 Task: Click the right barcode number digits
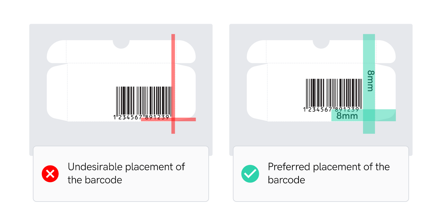[x=331, y=110]
